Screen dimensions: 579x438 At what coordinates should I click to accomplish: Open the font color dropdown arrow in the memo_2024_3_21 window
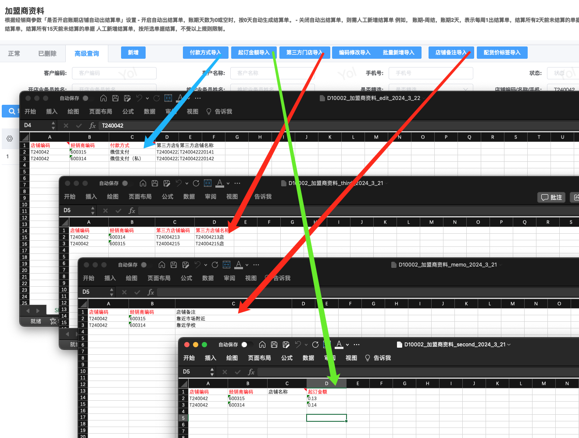pos(247,265)
